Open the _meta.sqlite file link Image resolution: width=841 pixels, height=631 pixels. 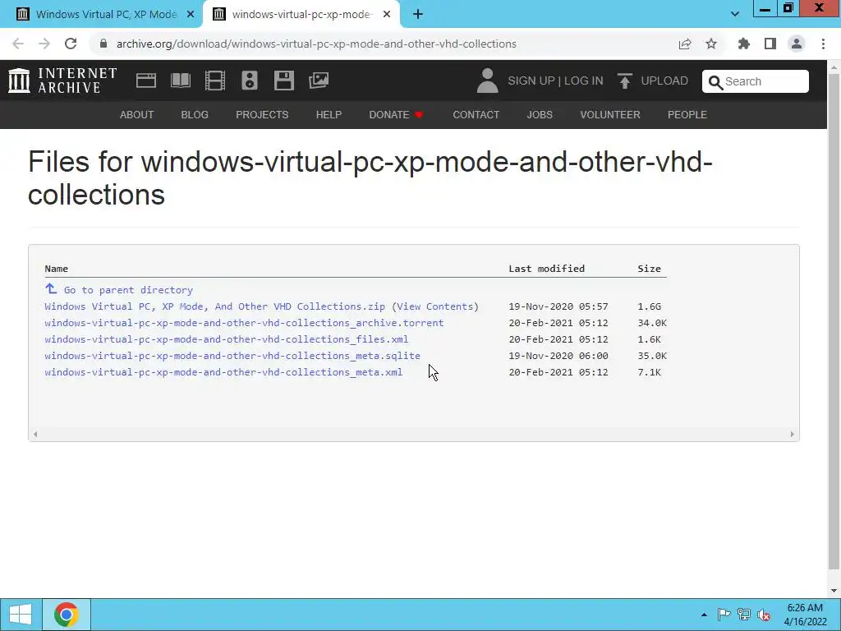232,356
